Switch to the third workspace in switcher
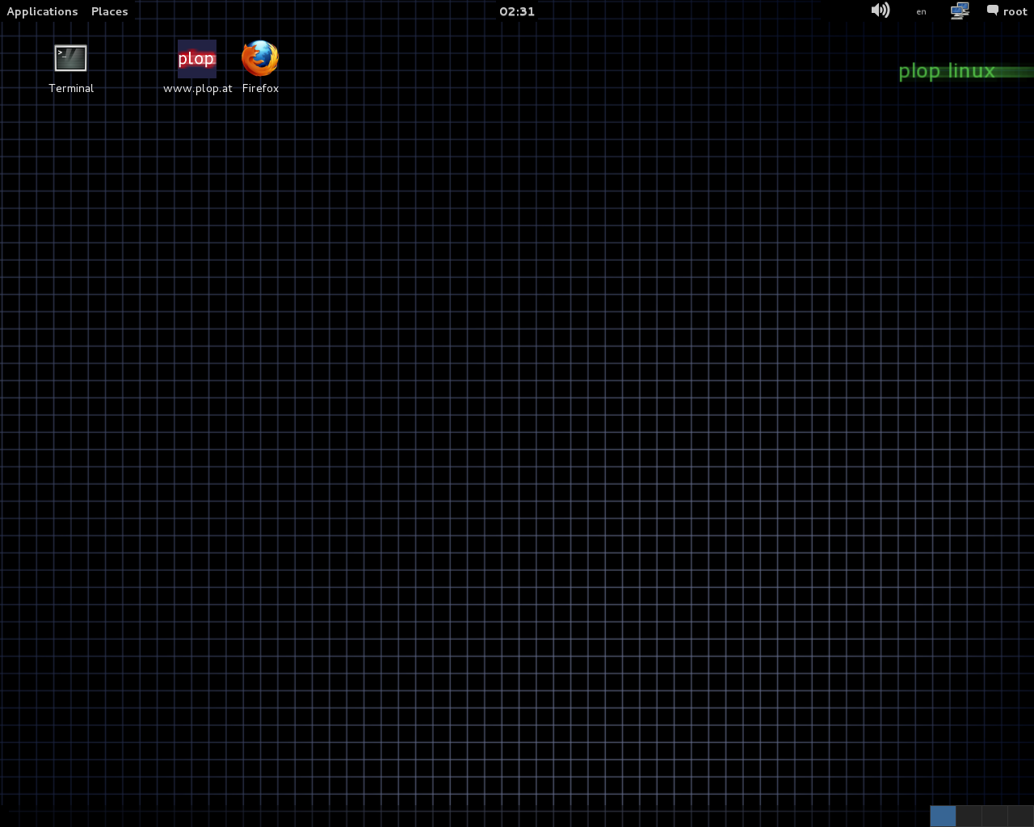Viewport: 1034px width, 827px height. coord(994,816)
